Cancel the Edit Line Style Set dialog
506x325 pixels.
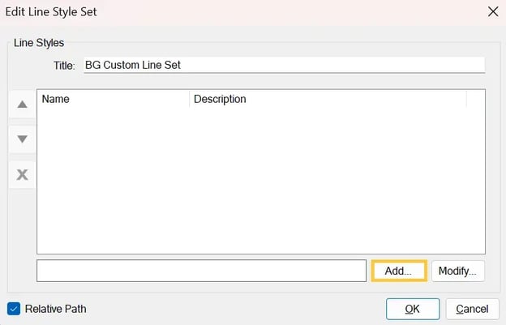click(472, 309)
